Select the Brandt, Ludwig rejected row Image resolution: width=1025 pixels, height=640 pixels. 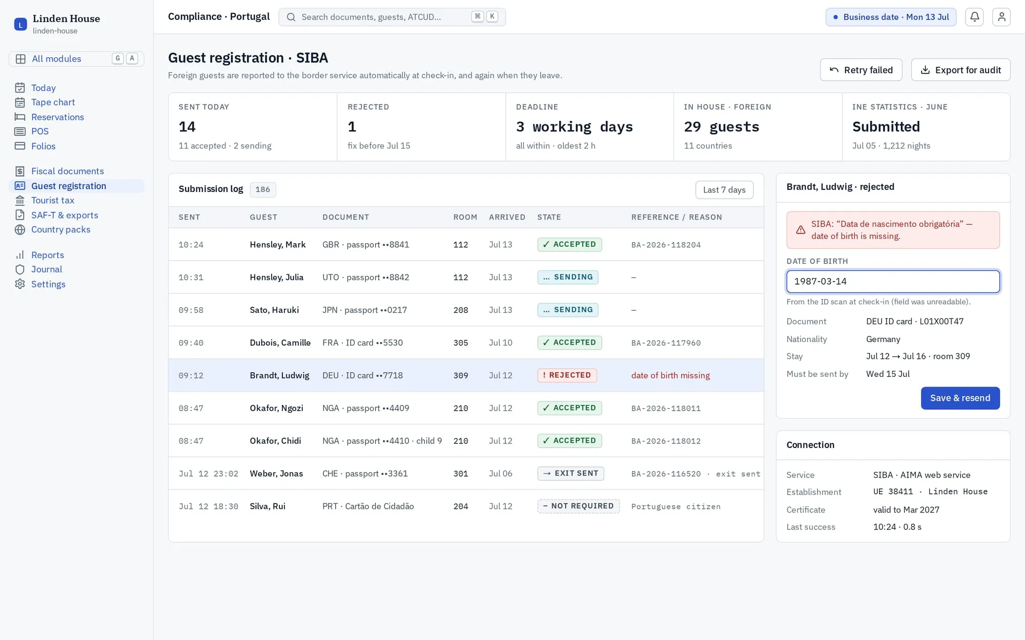pos(466,375)
